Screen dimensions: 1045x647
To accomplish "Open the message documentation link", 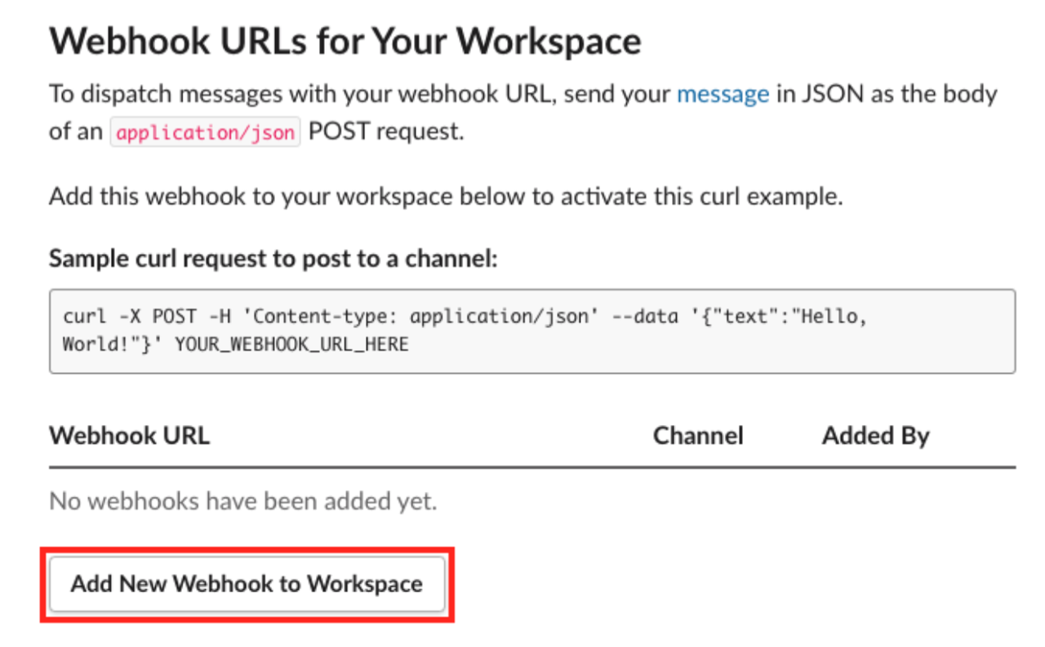I will tap(722, 94).
